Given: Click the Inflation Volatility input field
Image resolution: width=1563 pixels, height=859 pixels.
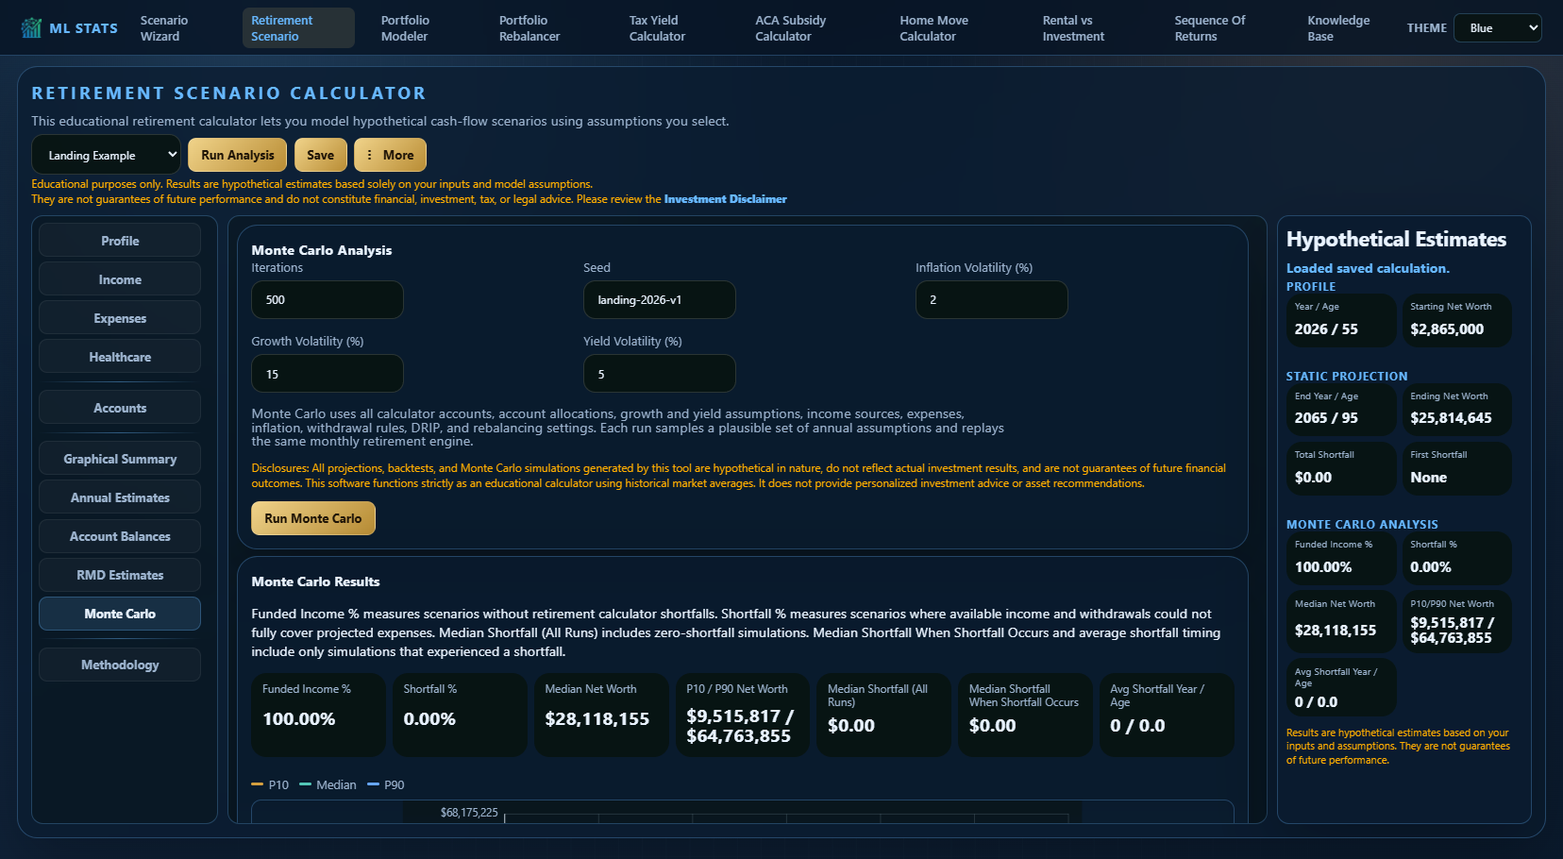Looking at the screenshot, I should click(x=992, y=299).
